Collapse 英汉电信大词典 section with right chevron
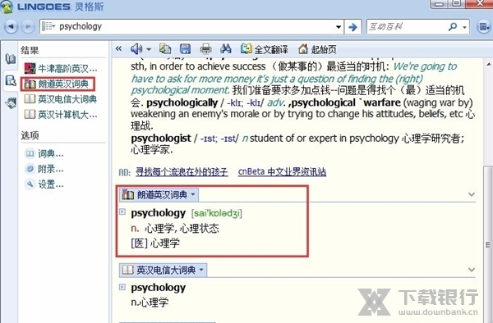The width and height of the screenshot is (493, 323). (x=472, y=270)
